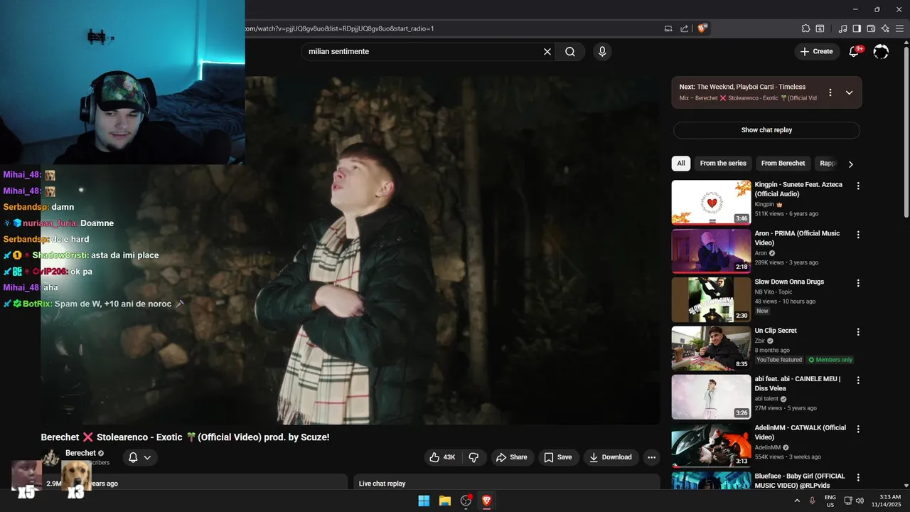This screenshot has height=512, width=910.
Task: Open the Windows Start menu
Action: (424, 501)
